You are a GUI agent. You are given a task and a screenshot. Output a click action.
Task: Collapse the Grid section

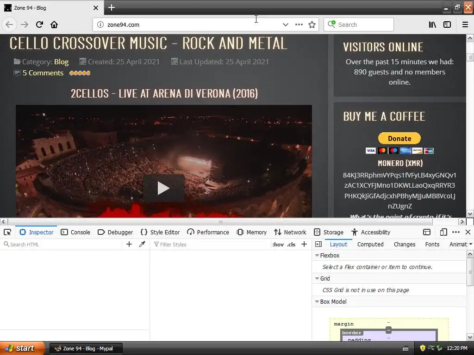click(317, 278)
